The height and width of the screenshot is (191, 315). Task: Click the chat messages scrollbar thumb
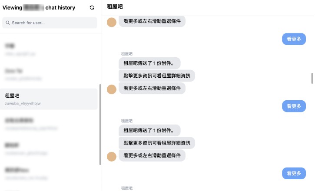[312, 79]
